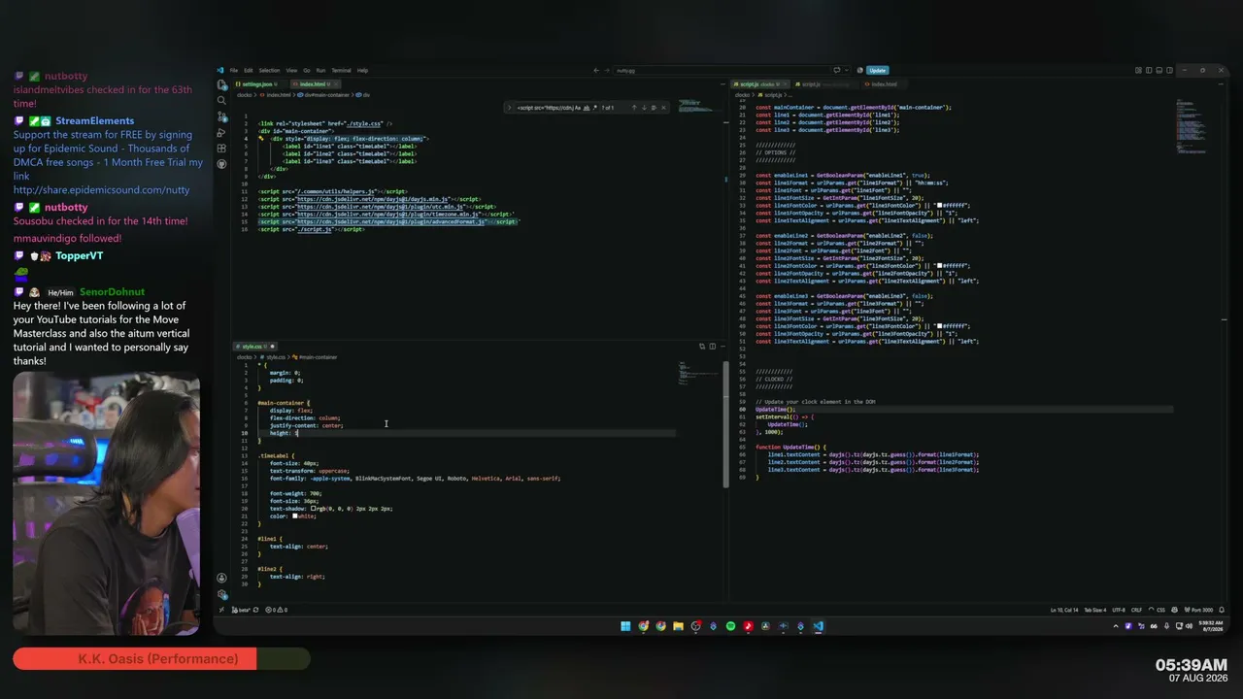Toggle find in selection in the find widget
Image resolution: width=1243 pixels, height=699 pixels.
(x=654, y=108)
